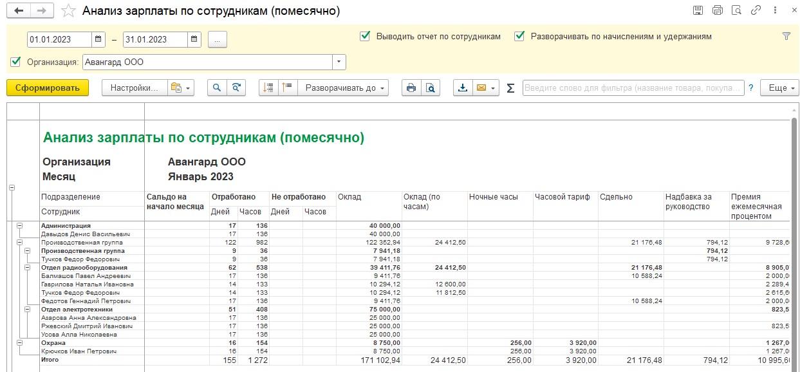This screenshot has height=372, width=800.
Task: Open the Организация dropdown list arrow
Action: 339,62
